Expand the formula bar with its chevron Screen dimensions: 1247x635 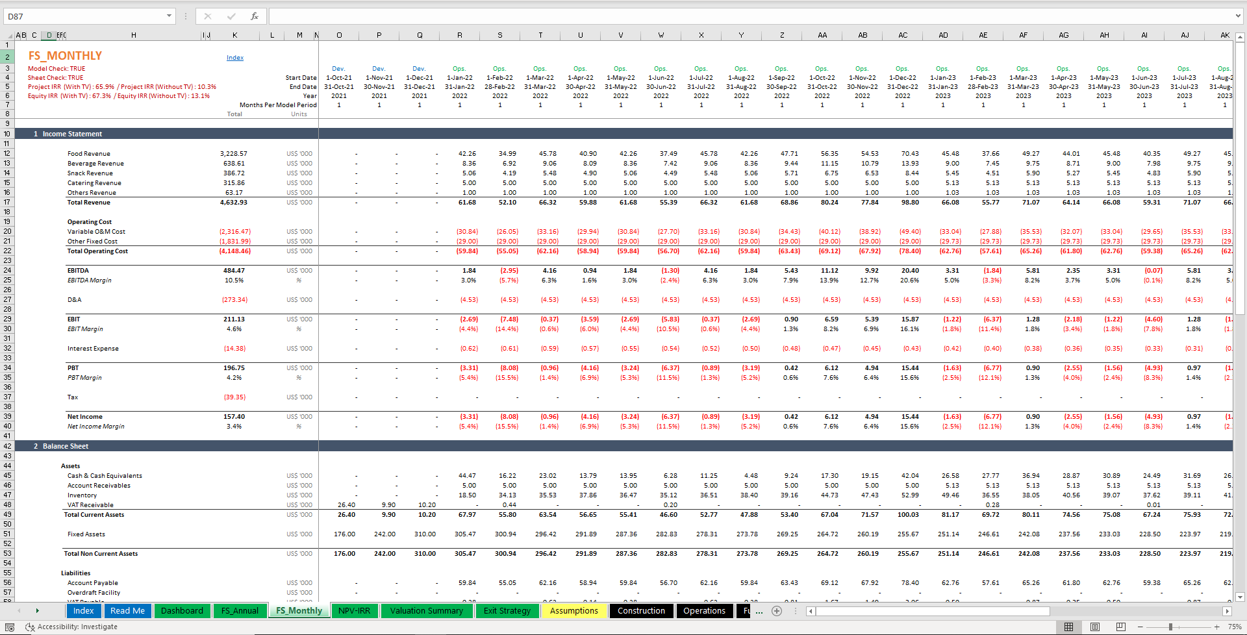[1239, 16]
